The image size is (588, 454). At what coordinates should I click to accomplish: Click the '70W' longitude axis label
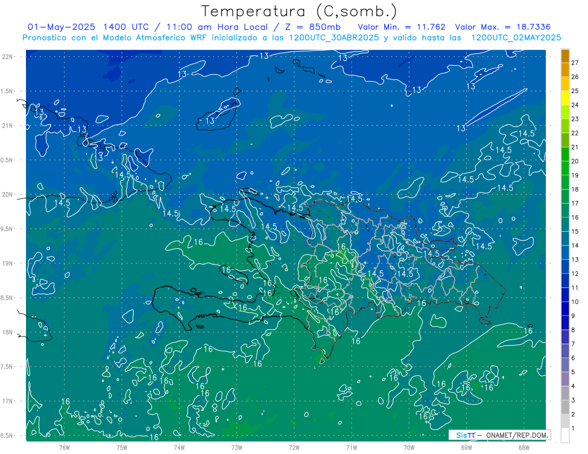click(x=409, y=448)
